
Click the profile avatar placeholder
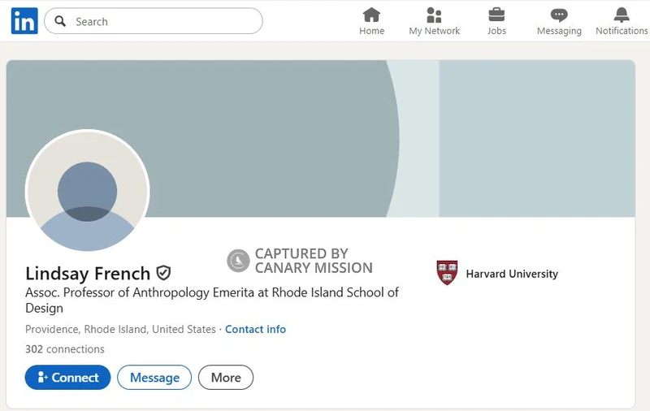click(87, 191)
